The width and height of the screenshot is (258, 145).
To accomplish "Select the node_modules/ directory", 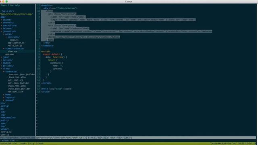I will tap(8, 118).
